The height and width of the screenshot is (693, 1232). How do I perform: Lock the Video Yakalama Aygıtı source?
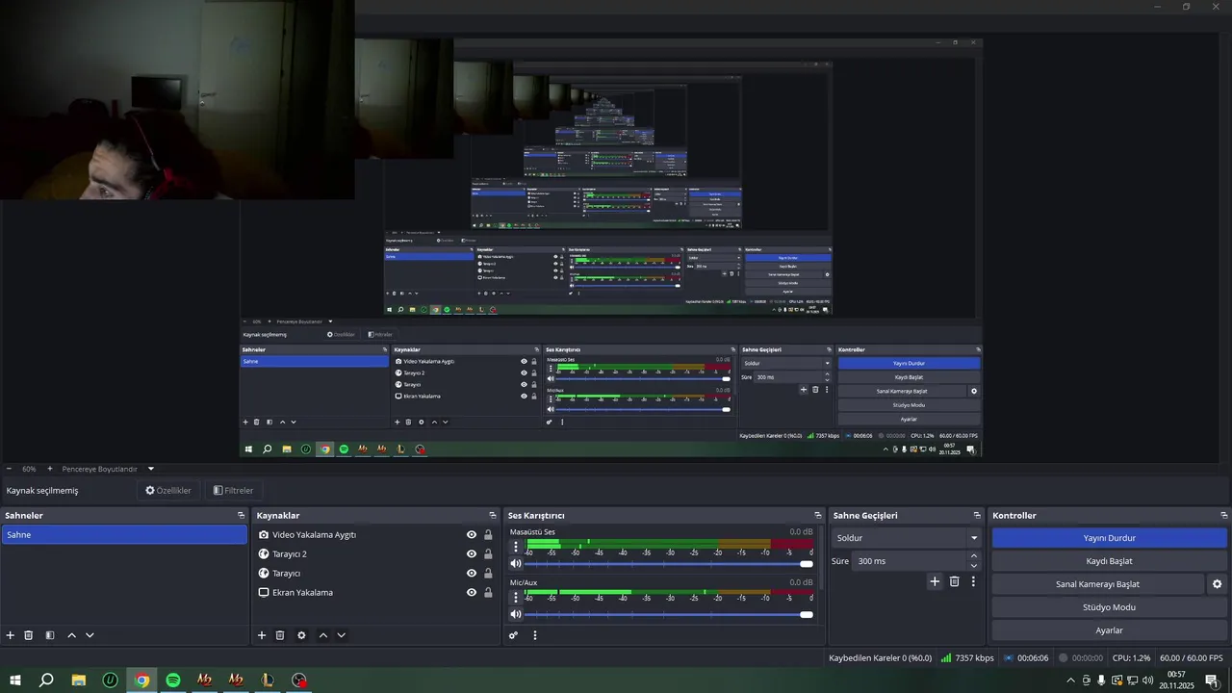488,535
